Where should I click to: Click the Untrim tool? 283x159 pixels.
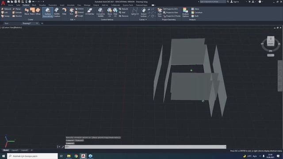(x=80, y=9)
